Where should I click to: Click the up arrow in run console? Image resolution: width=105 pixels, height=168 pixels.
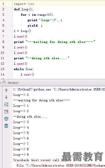(6, 90)
